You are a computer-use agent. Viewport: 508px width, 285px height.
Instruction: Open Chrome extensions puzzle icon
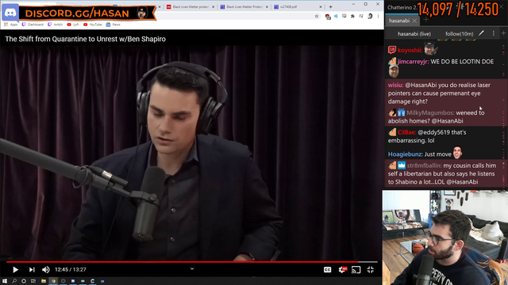coord(352,16)
